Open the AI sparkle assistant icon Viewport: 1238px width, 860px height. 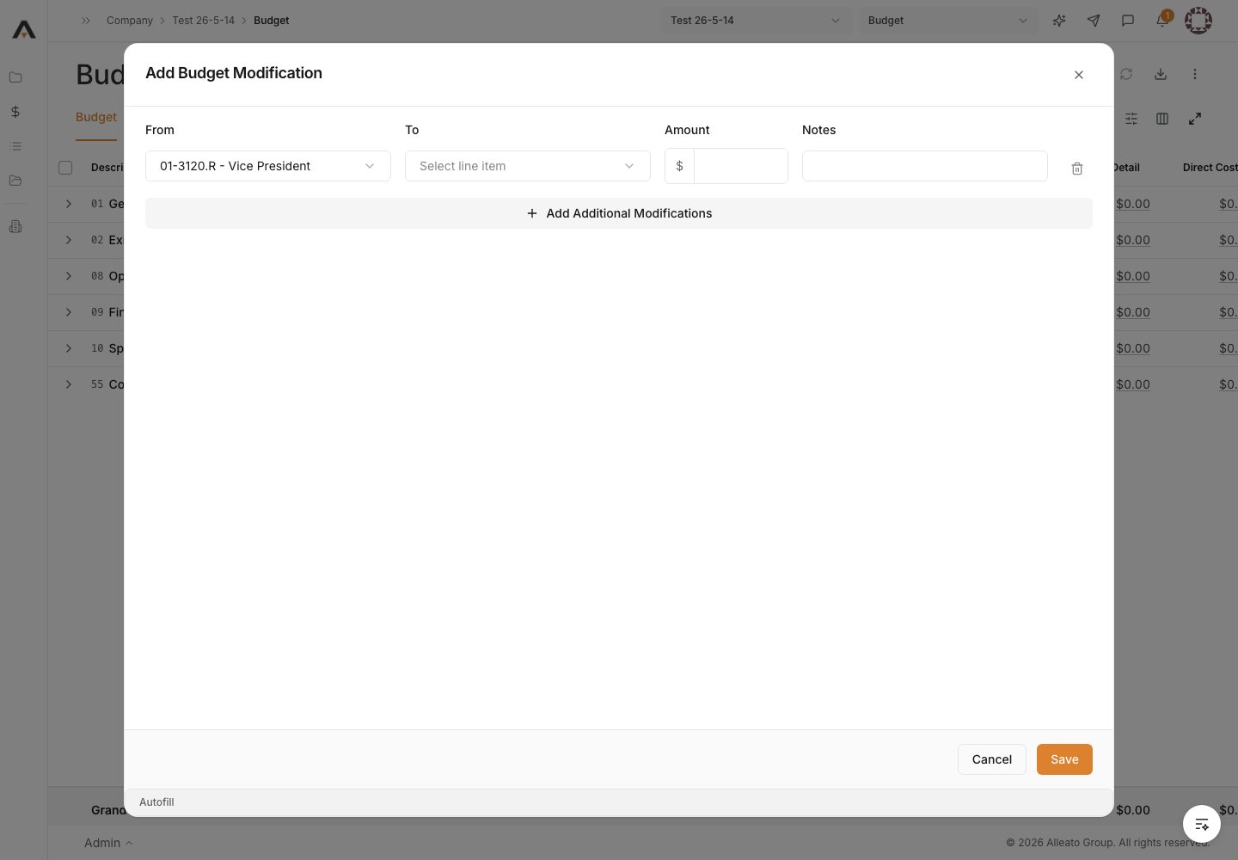(1059, 21)
